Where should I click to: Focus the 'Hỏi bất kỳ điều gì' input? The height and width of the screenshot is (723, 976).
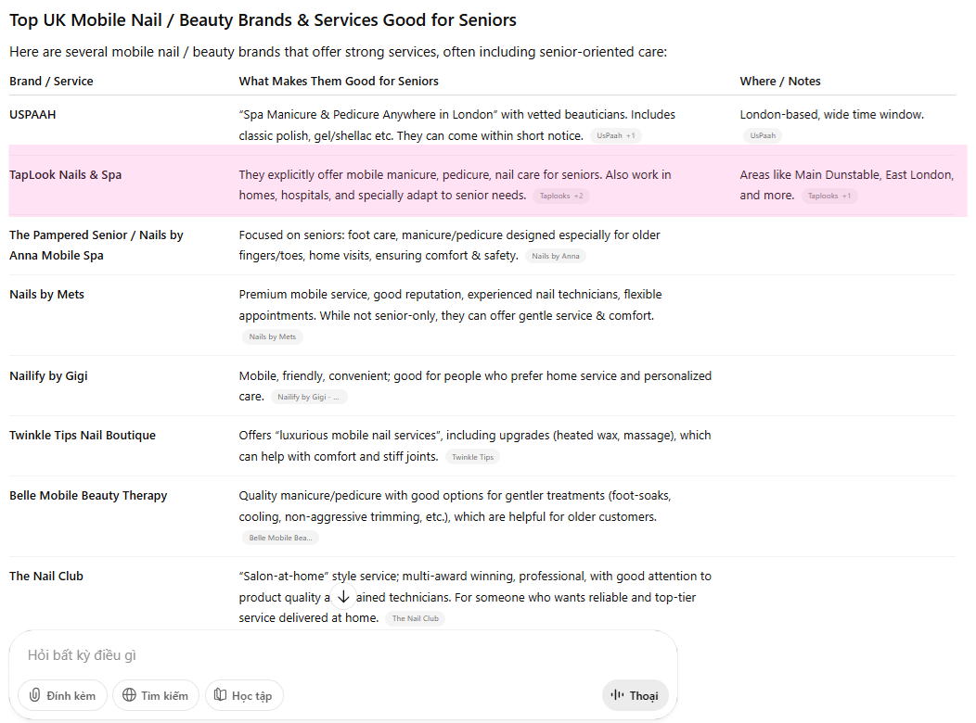click(x=343, y=655)
